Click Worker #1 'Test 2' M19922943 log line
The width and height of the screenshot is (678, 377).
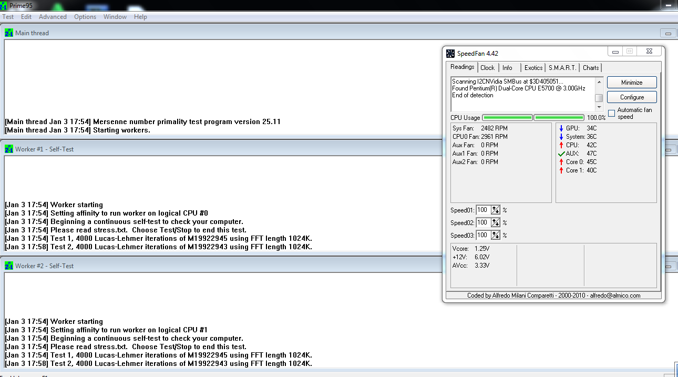click(x=159, y=247)
